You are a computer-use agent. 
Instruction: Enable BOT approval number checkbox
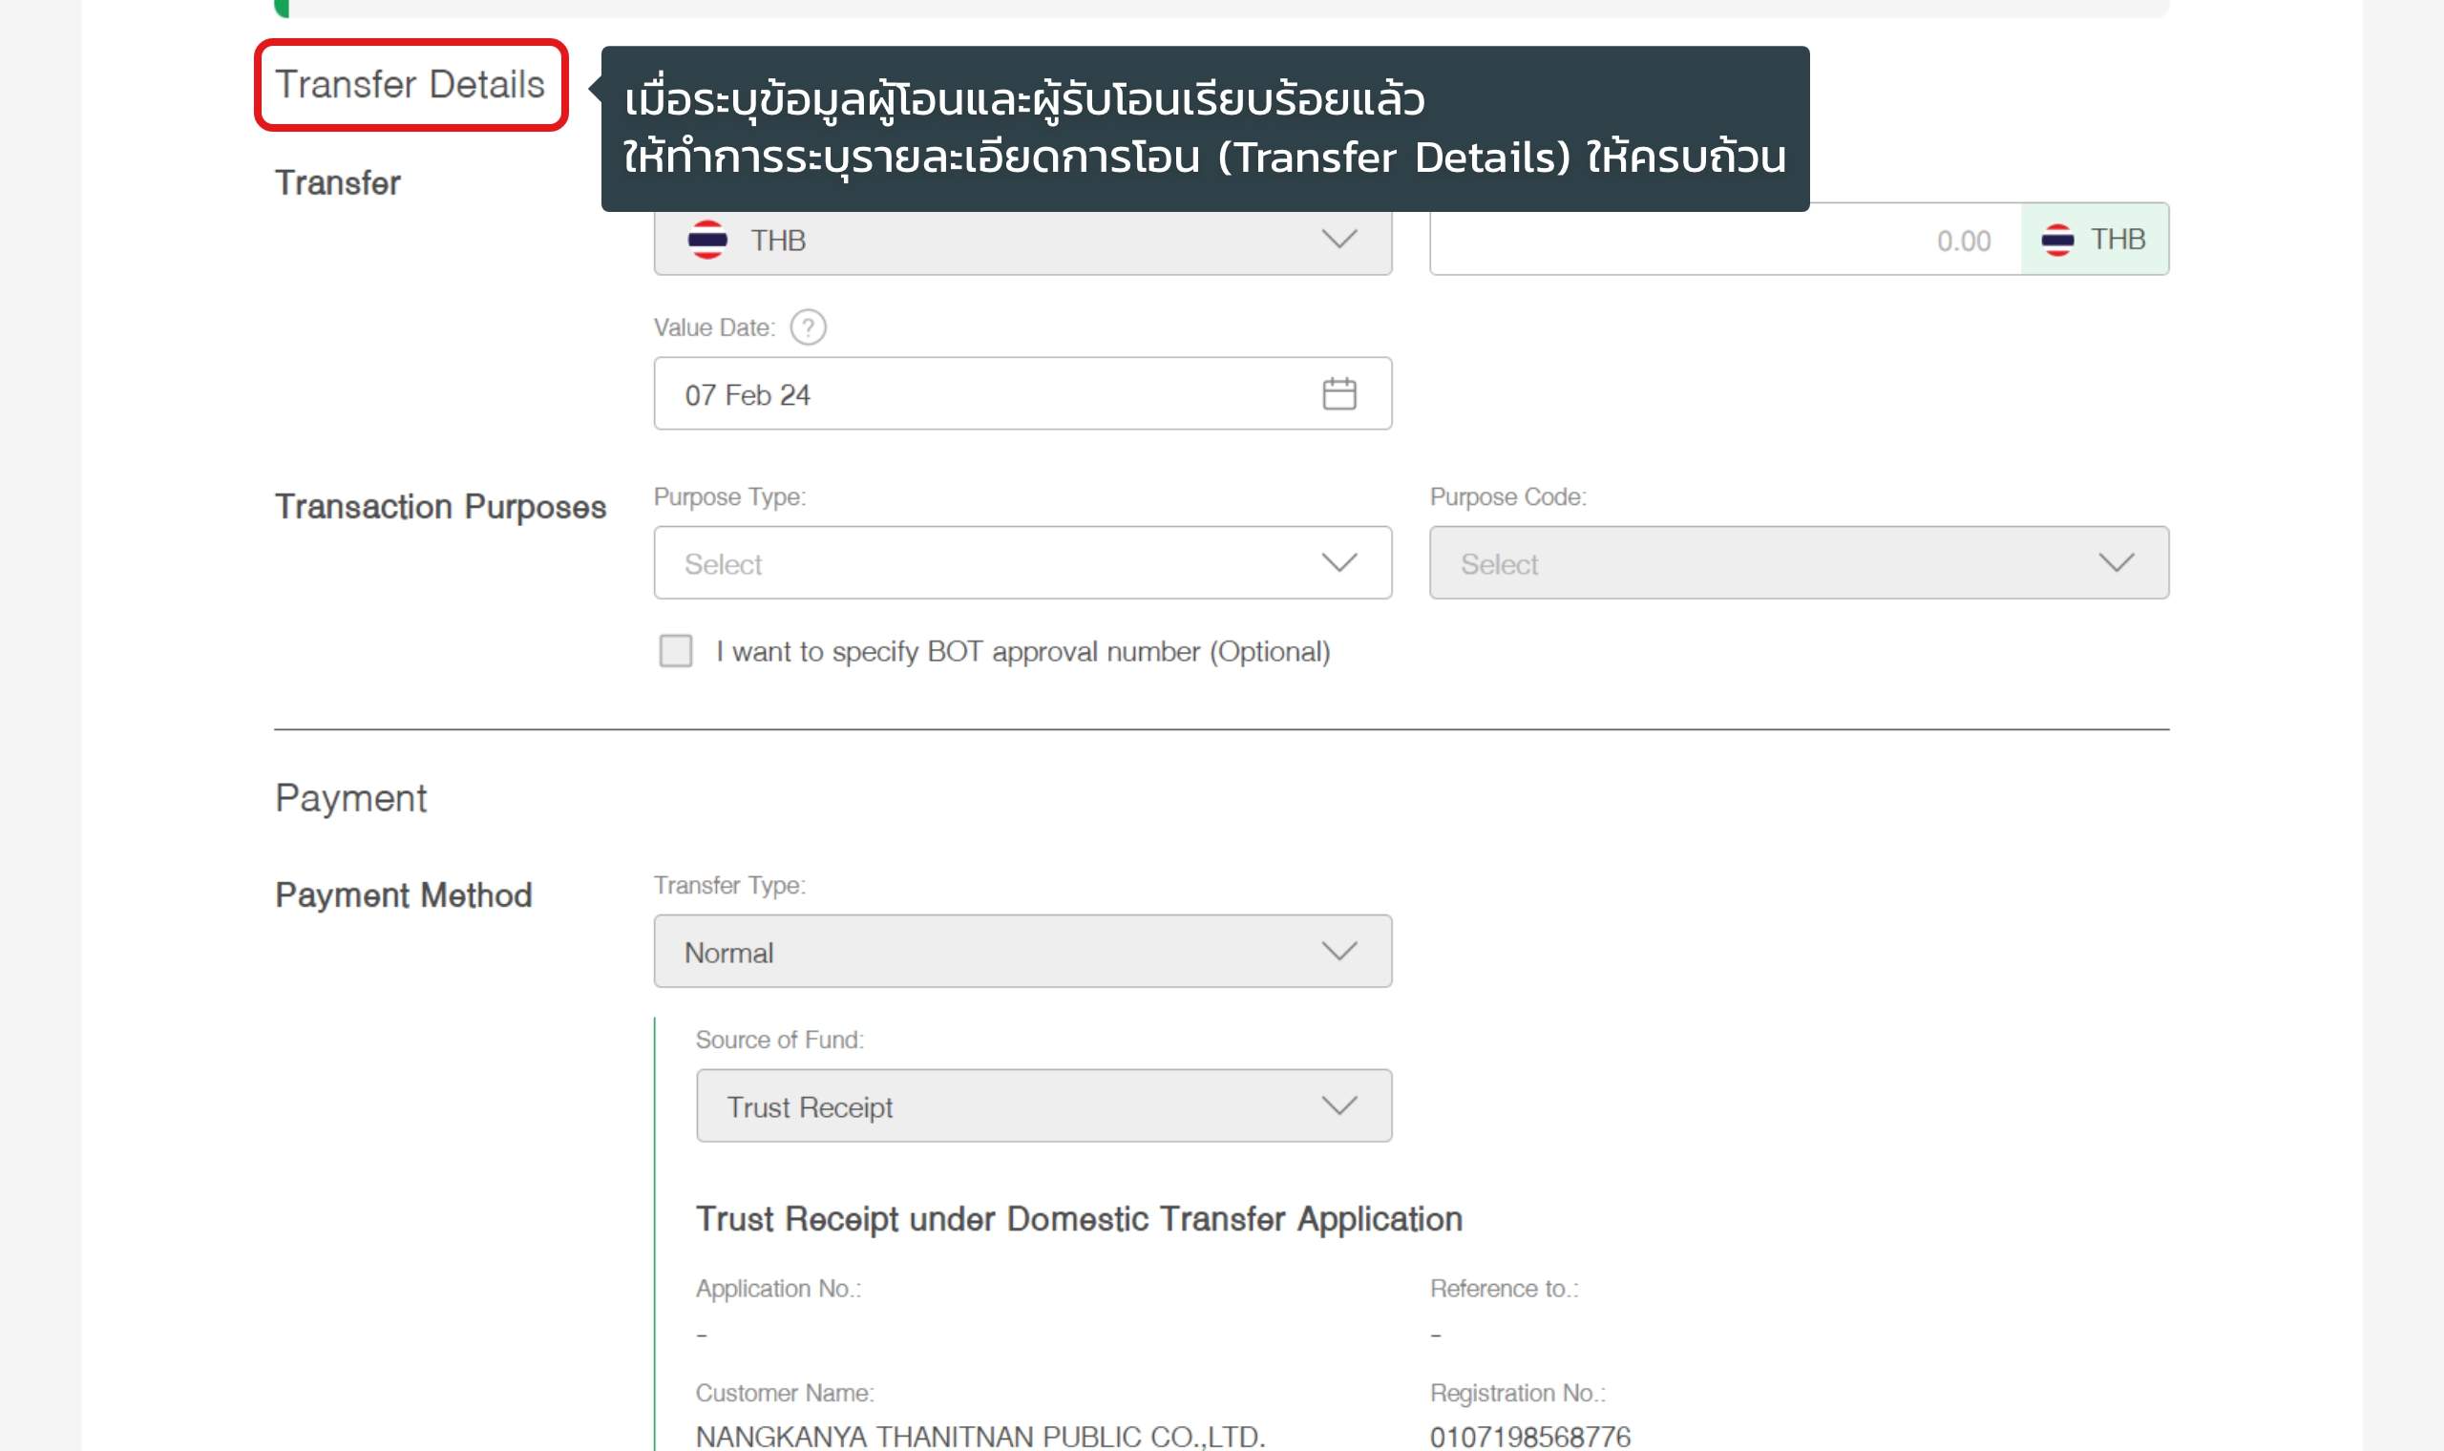(x=676, y=651)
